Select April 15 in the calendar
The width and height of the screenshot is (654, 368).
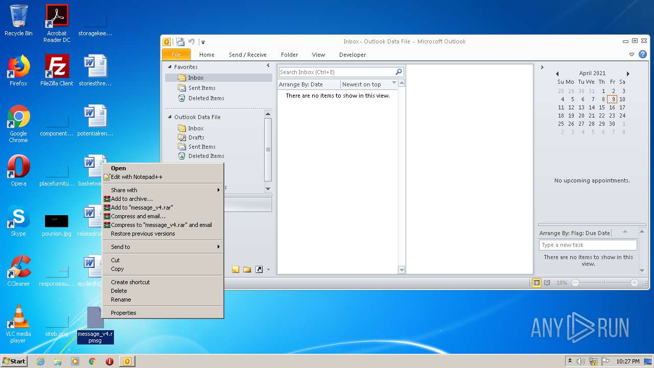[x=602, y=107]
